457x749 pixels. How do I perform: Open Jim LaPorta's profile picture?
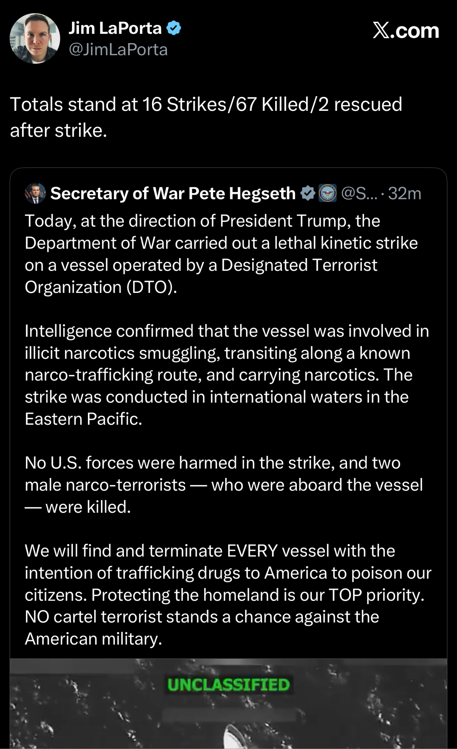pyautogui.click(x=35, y=39)
